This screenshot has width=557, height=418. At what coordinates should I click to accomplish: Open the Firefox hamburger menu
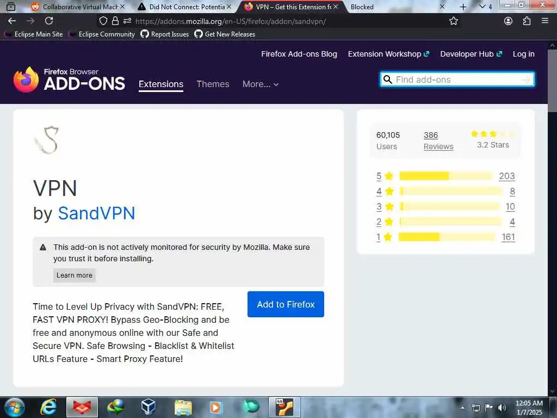pyautogui.click(x=545, y=21)
